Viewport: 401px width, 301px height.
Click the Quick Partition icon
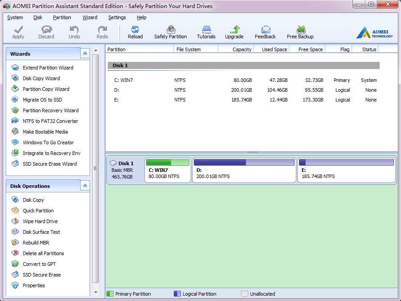15,210
